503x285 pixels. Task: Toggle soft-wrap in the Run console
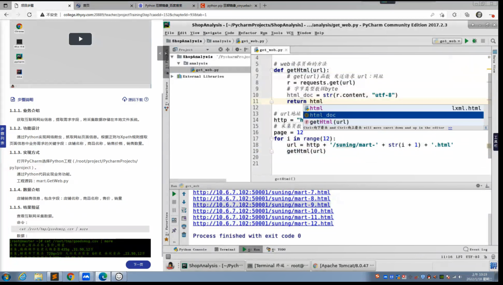[184, 210]
